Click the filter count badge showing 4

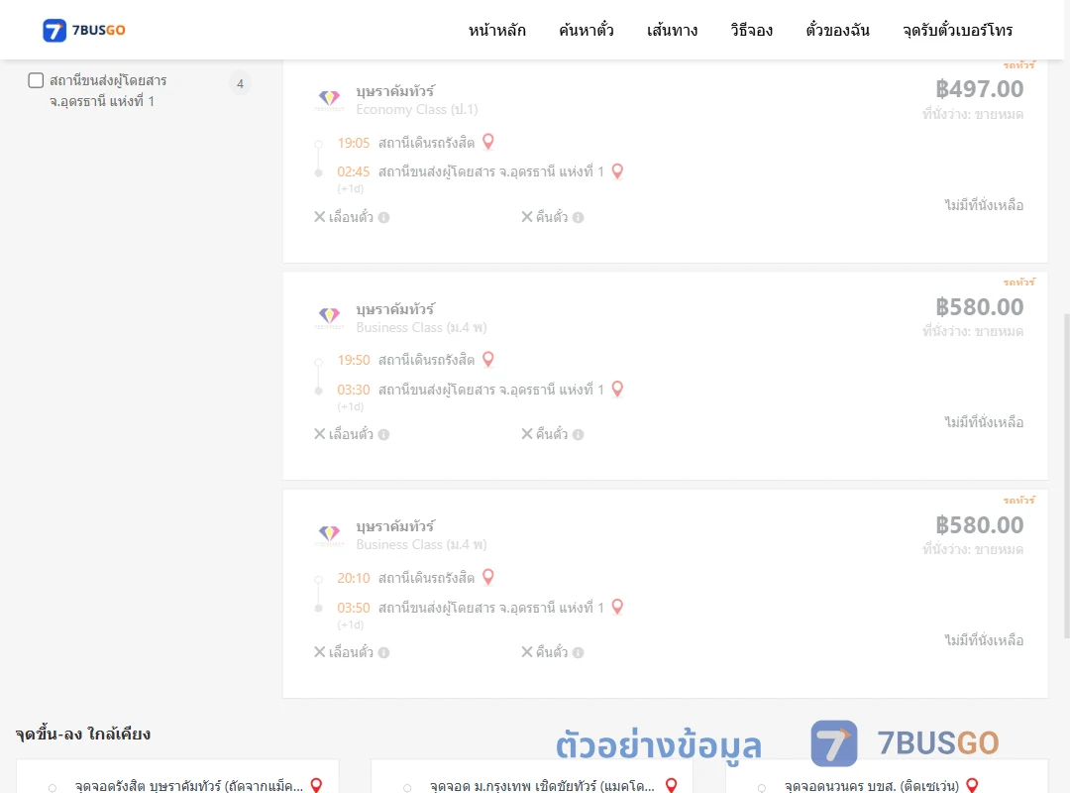tap(240, 83)
